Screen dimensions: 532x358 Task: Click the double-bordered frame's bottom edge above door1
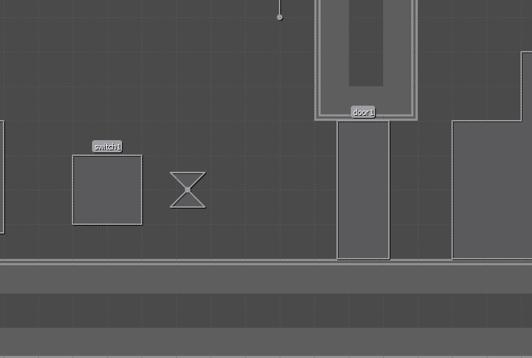(x=366, y=116)
